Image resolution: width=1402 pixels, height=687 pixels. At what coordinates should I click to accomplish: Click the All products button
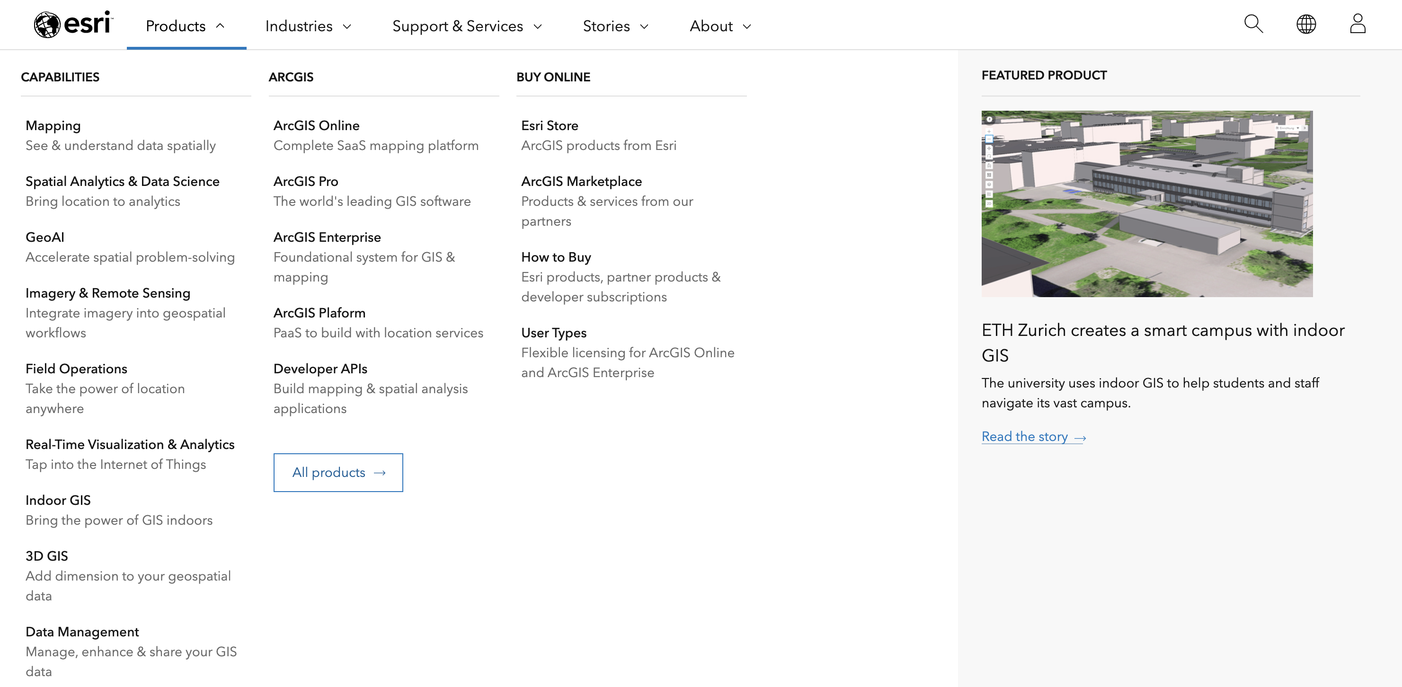[338, 473]
